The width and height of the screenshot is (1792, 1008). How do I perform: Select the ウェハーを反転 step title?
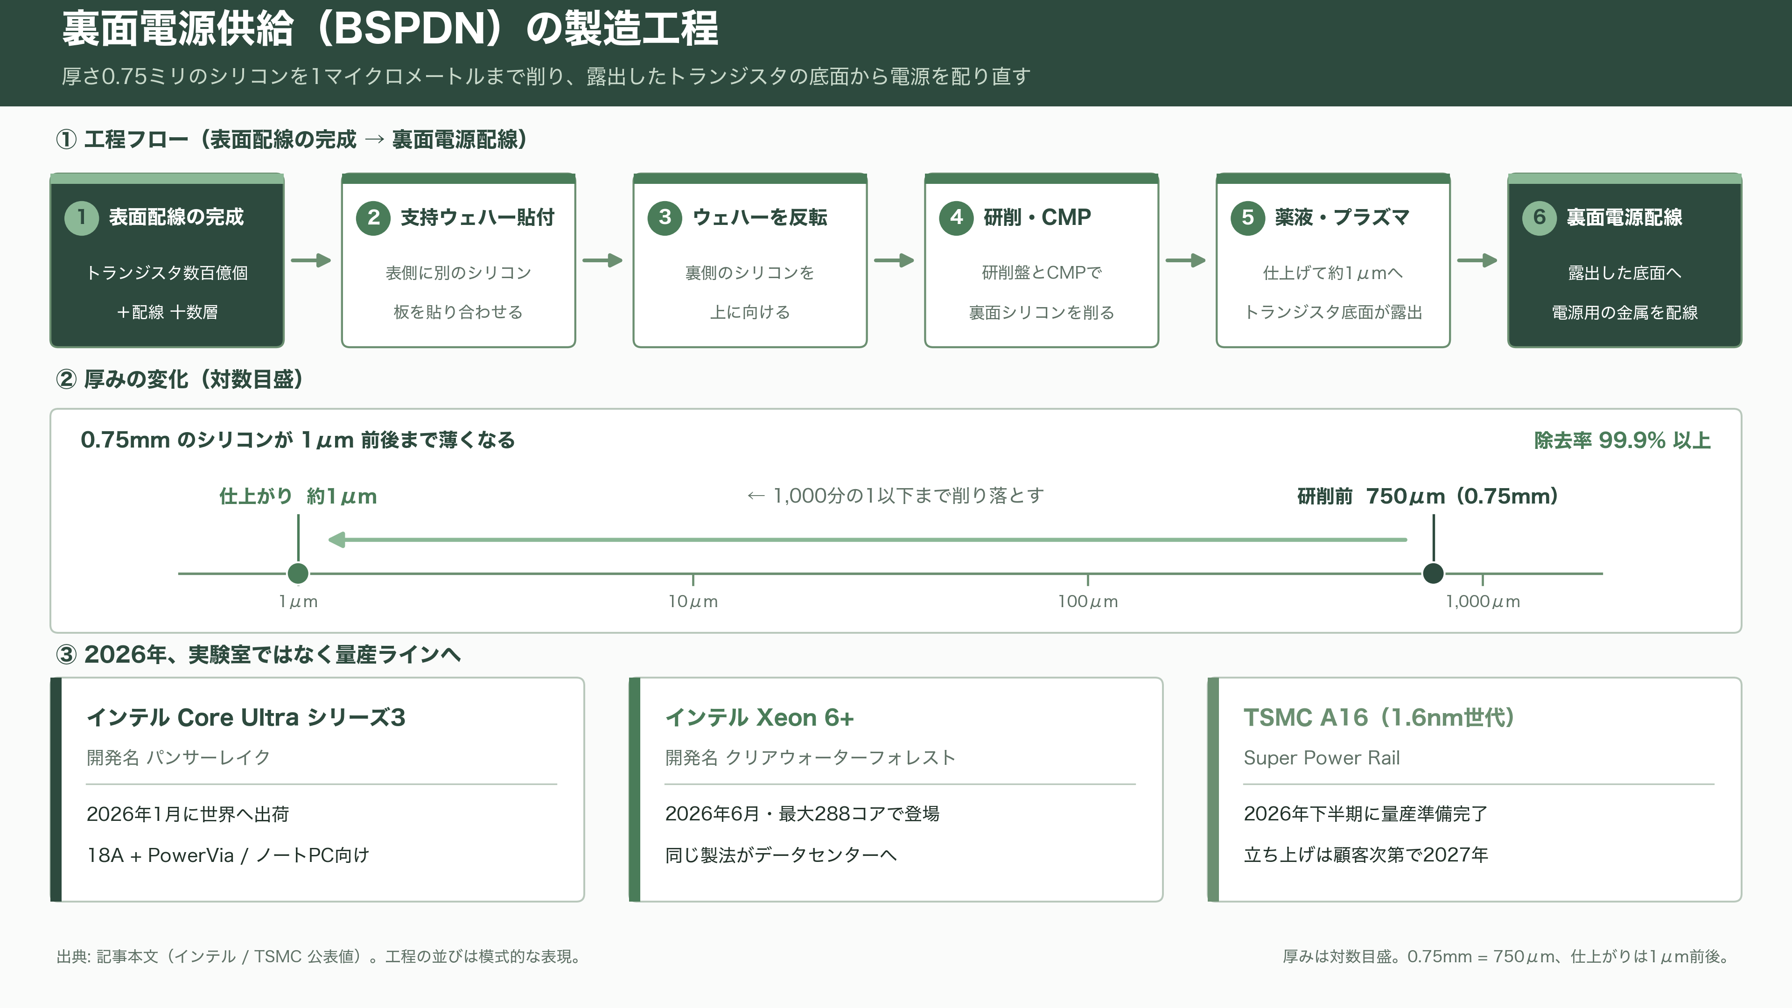point(760,217)
